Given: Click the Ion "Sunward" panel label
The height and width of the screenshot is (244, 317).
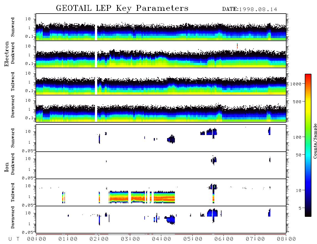Looking at the screenshot, I should click(13, 138).
